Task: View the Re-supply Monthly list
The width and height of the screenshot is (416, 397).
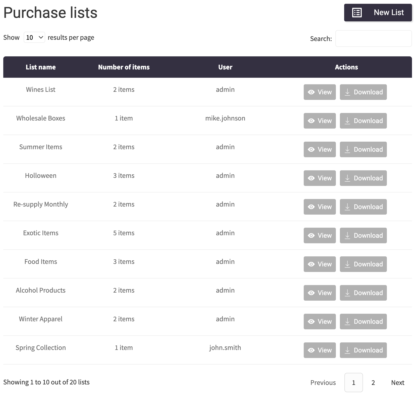Action: [319, 207]
